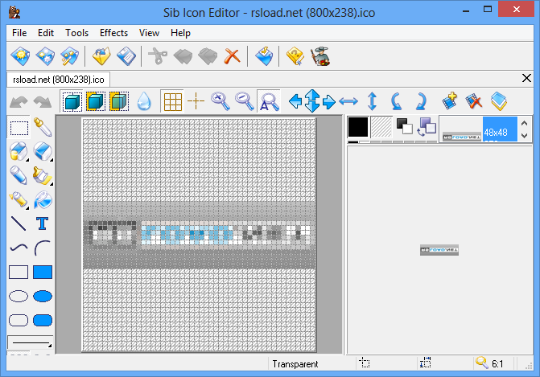Toggle the first cube selection mode
540x377 pixels.
72,101
